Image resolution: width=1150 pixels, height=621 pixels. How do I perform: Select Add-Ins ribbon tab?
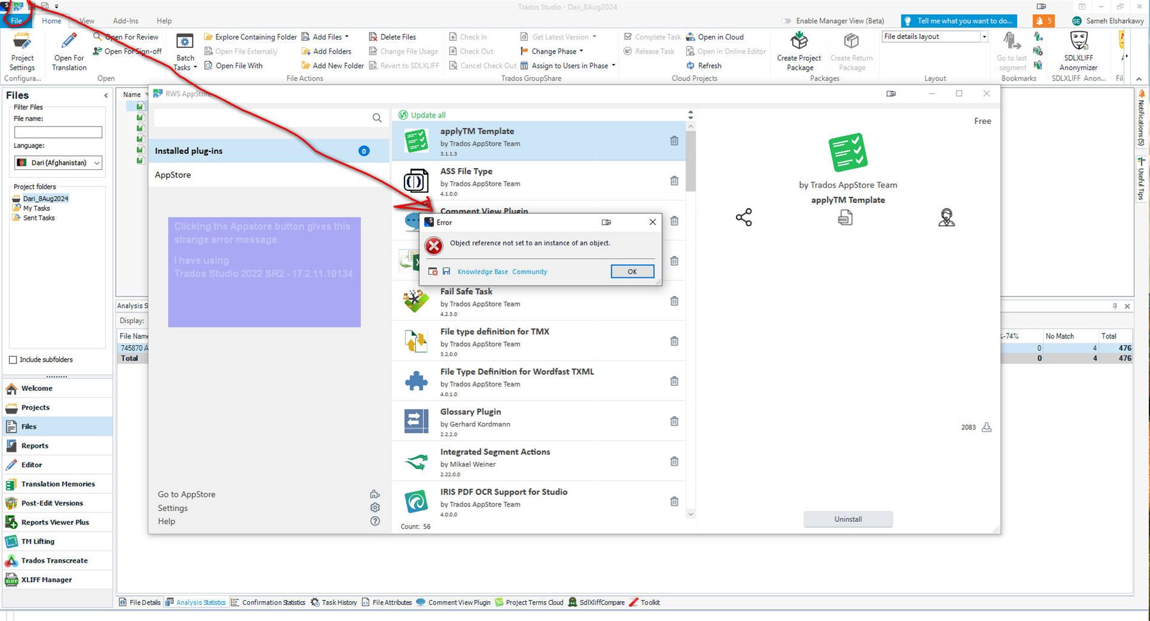[x=125, y=21]
